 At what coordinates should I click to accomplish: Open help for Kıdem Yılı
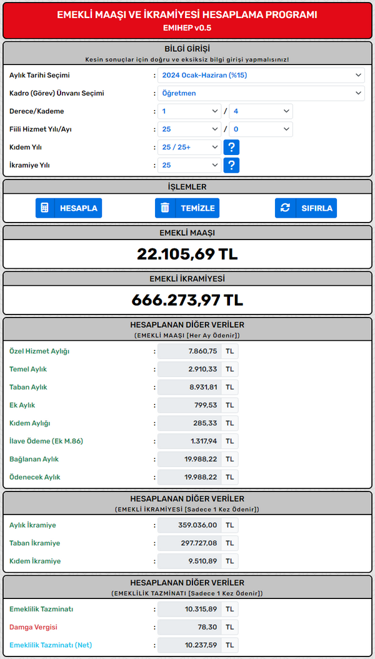pyautogui.click(x=231, y=148)
